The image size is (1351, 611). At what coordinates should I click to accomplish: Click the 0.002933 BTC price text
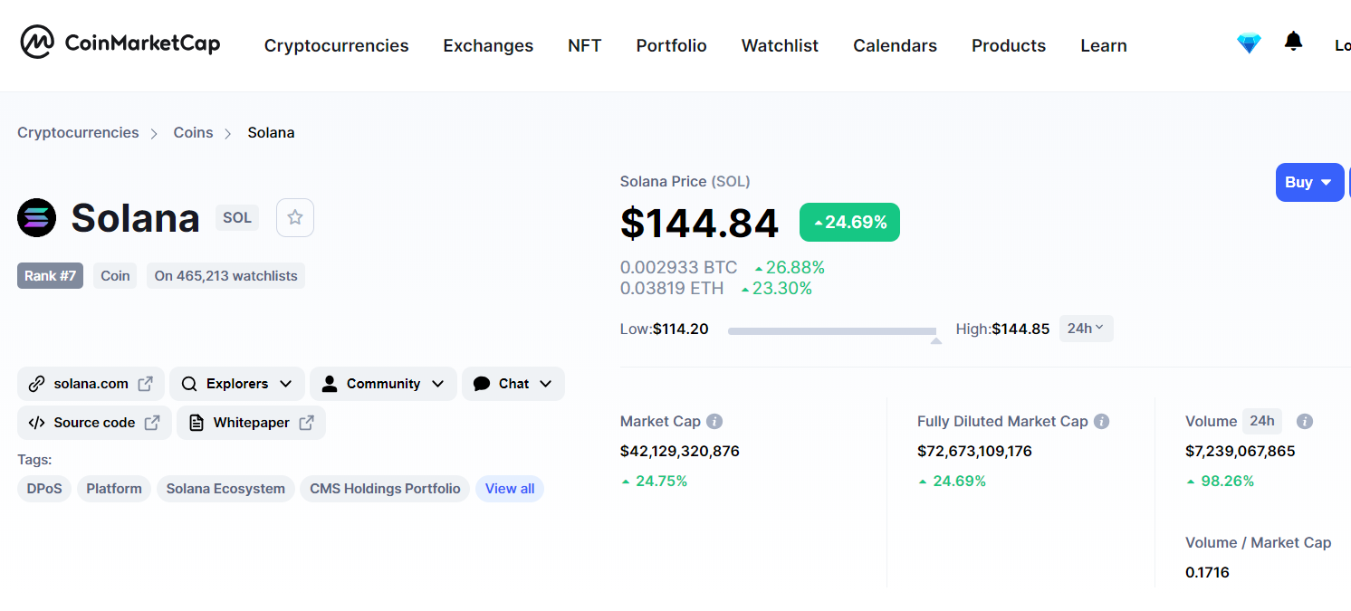(x=679, y=268)
